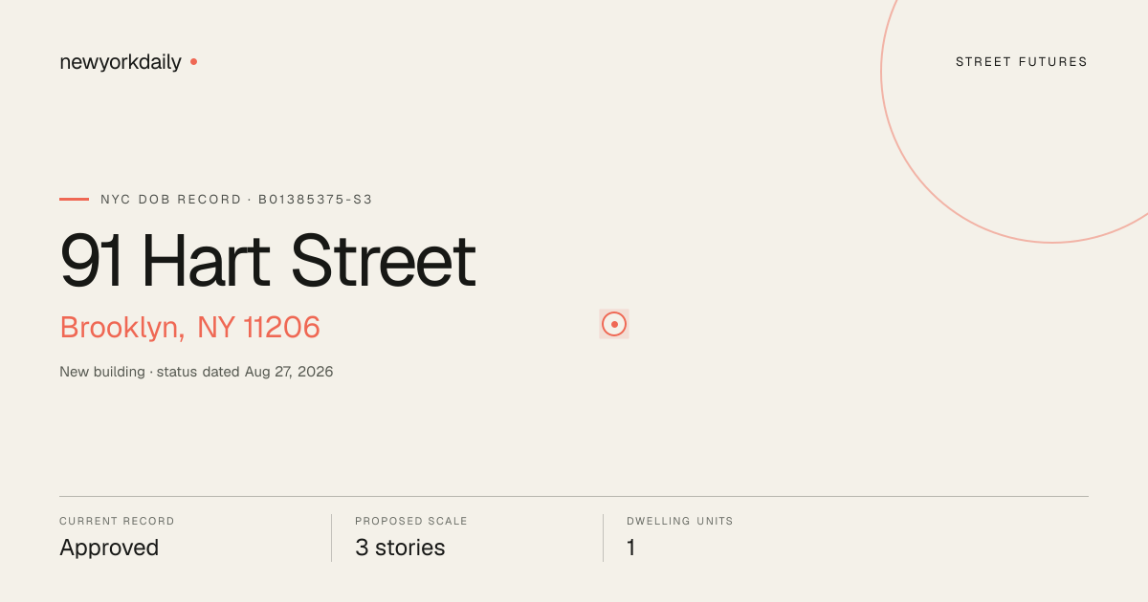Screen dimensions: 1148x602
Task: Select the NYC DOB RECORD label
Action: 171,200
